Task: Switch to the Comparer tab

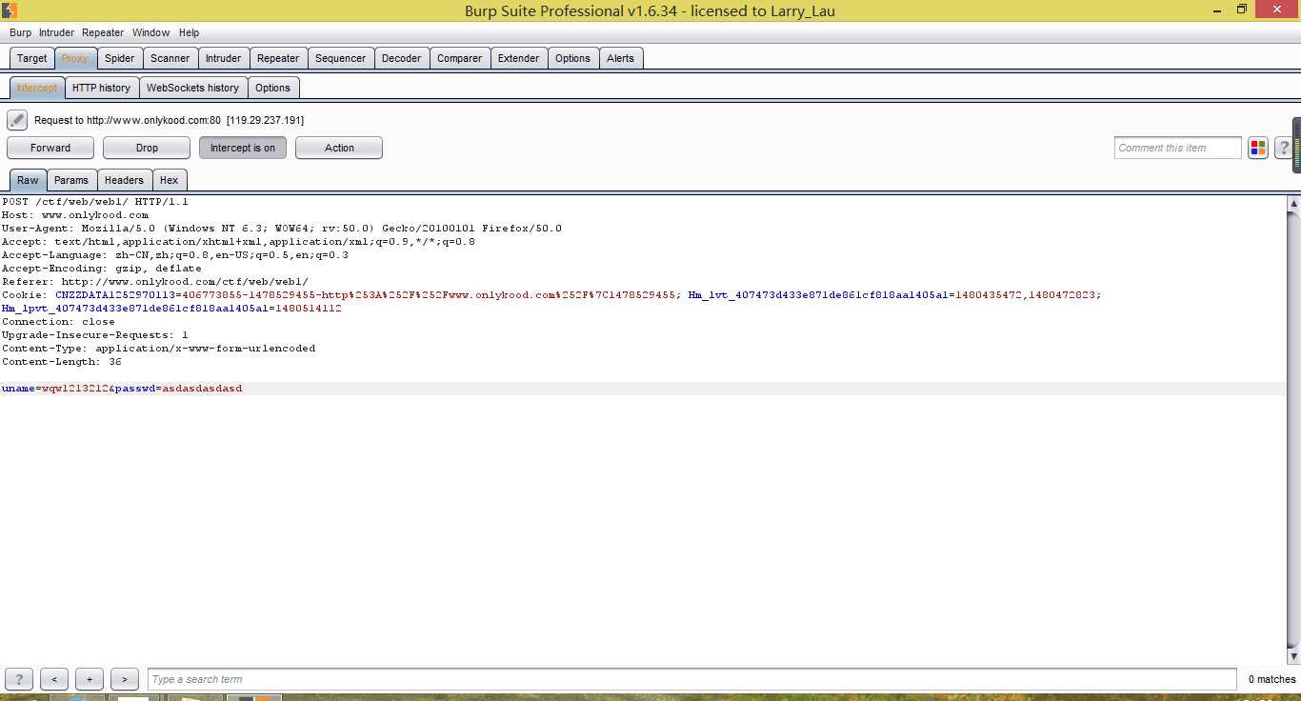Action: pyautogui.click(x=459, y=58)
